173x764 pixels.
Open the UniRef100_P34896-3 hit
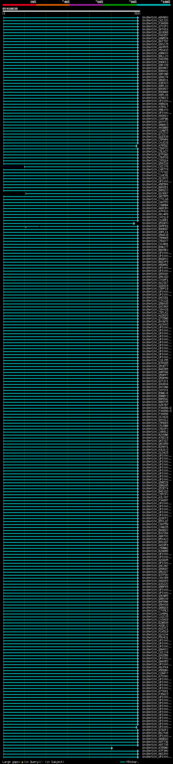pos(157,411)
